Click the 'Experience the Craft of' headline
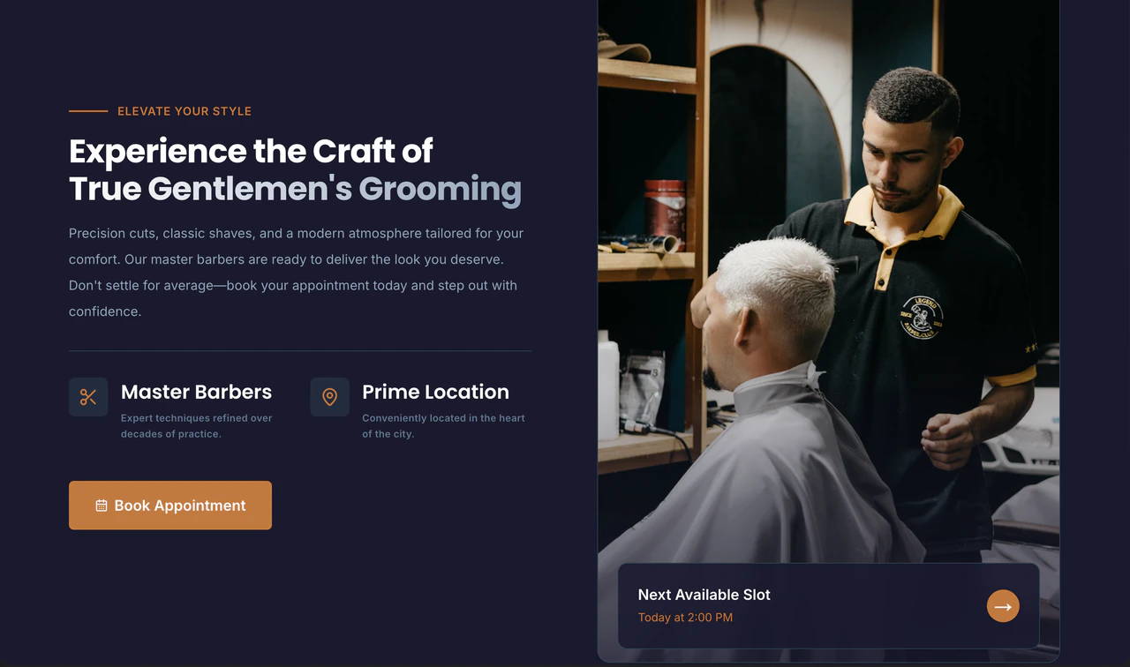Viewport: 1130px width, 667px height. click(x=251, y=152)
